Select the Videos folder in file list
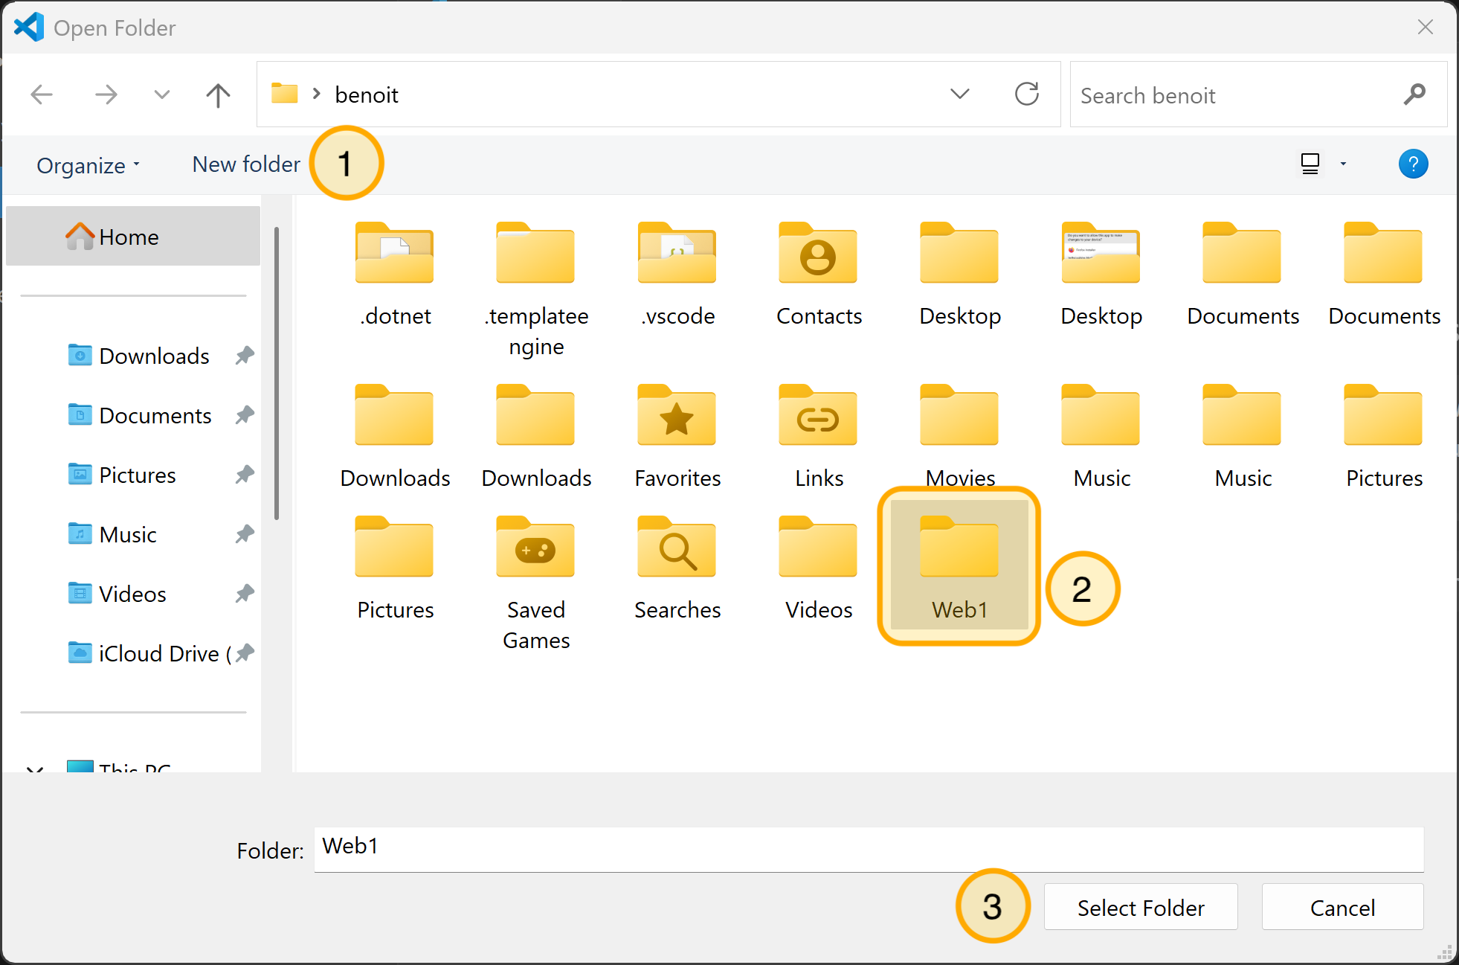Image resolution: width=1459 pixels, height=965 pixels. [x=819, y=568]
